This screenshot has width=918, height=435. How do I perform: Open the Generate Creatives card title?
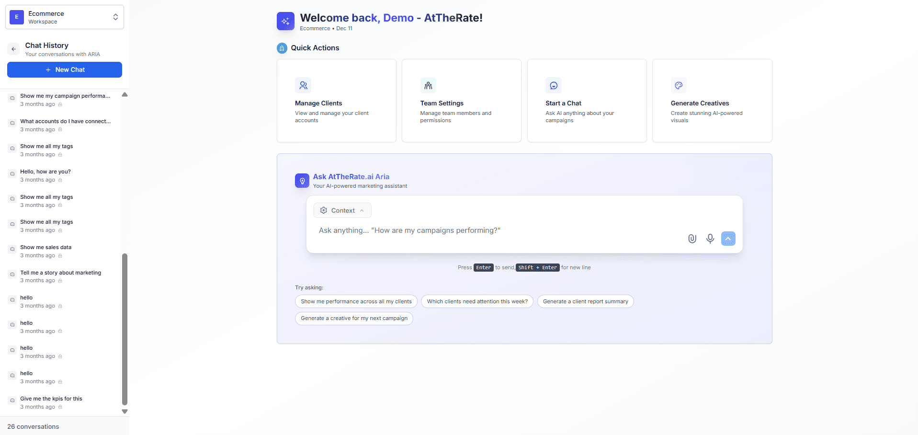[x=700, y=103]
